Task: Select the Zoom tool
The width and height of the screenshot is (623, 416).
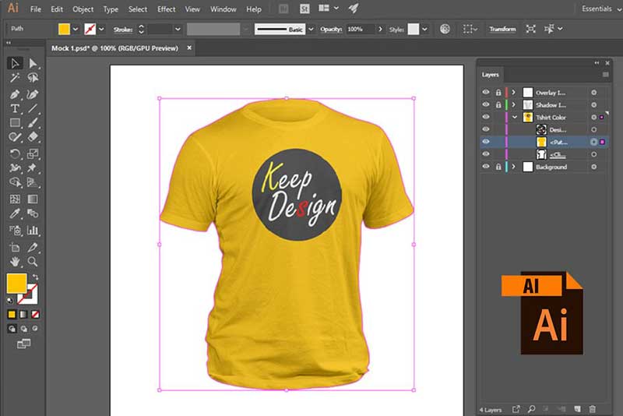Action: (x=33, y=262)
